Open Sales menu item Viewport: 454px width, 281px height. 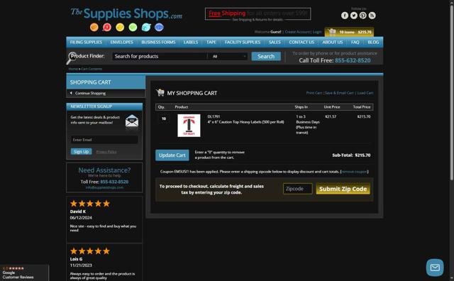pos(275,43)
